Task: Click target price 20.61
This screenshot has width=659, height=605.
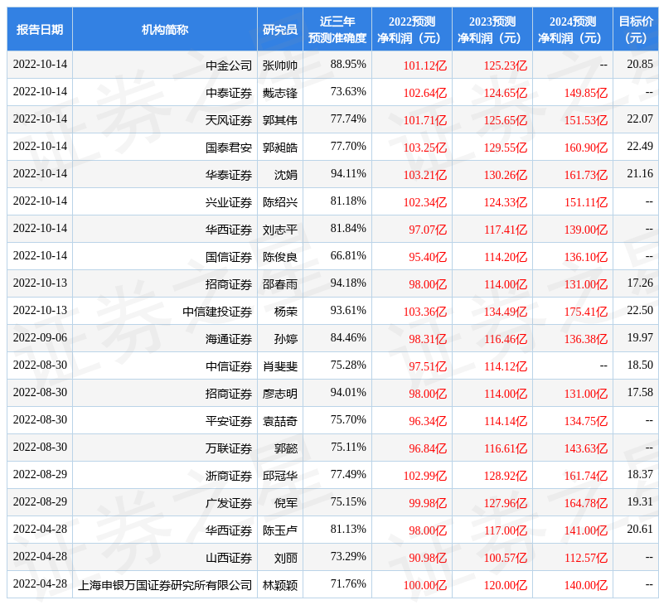Action: click(x=640, y=529)
